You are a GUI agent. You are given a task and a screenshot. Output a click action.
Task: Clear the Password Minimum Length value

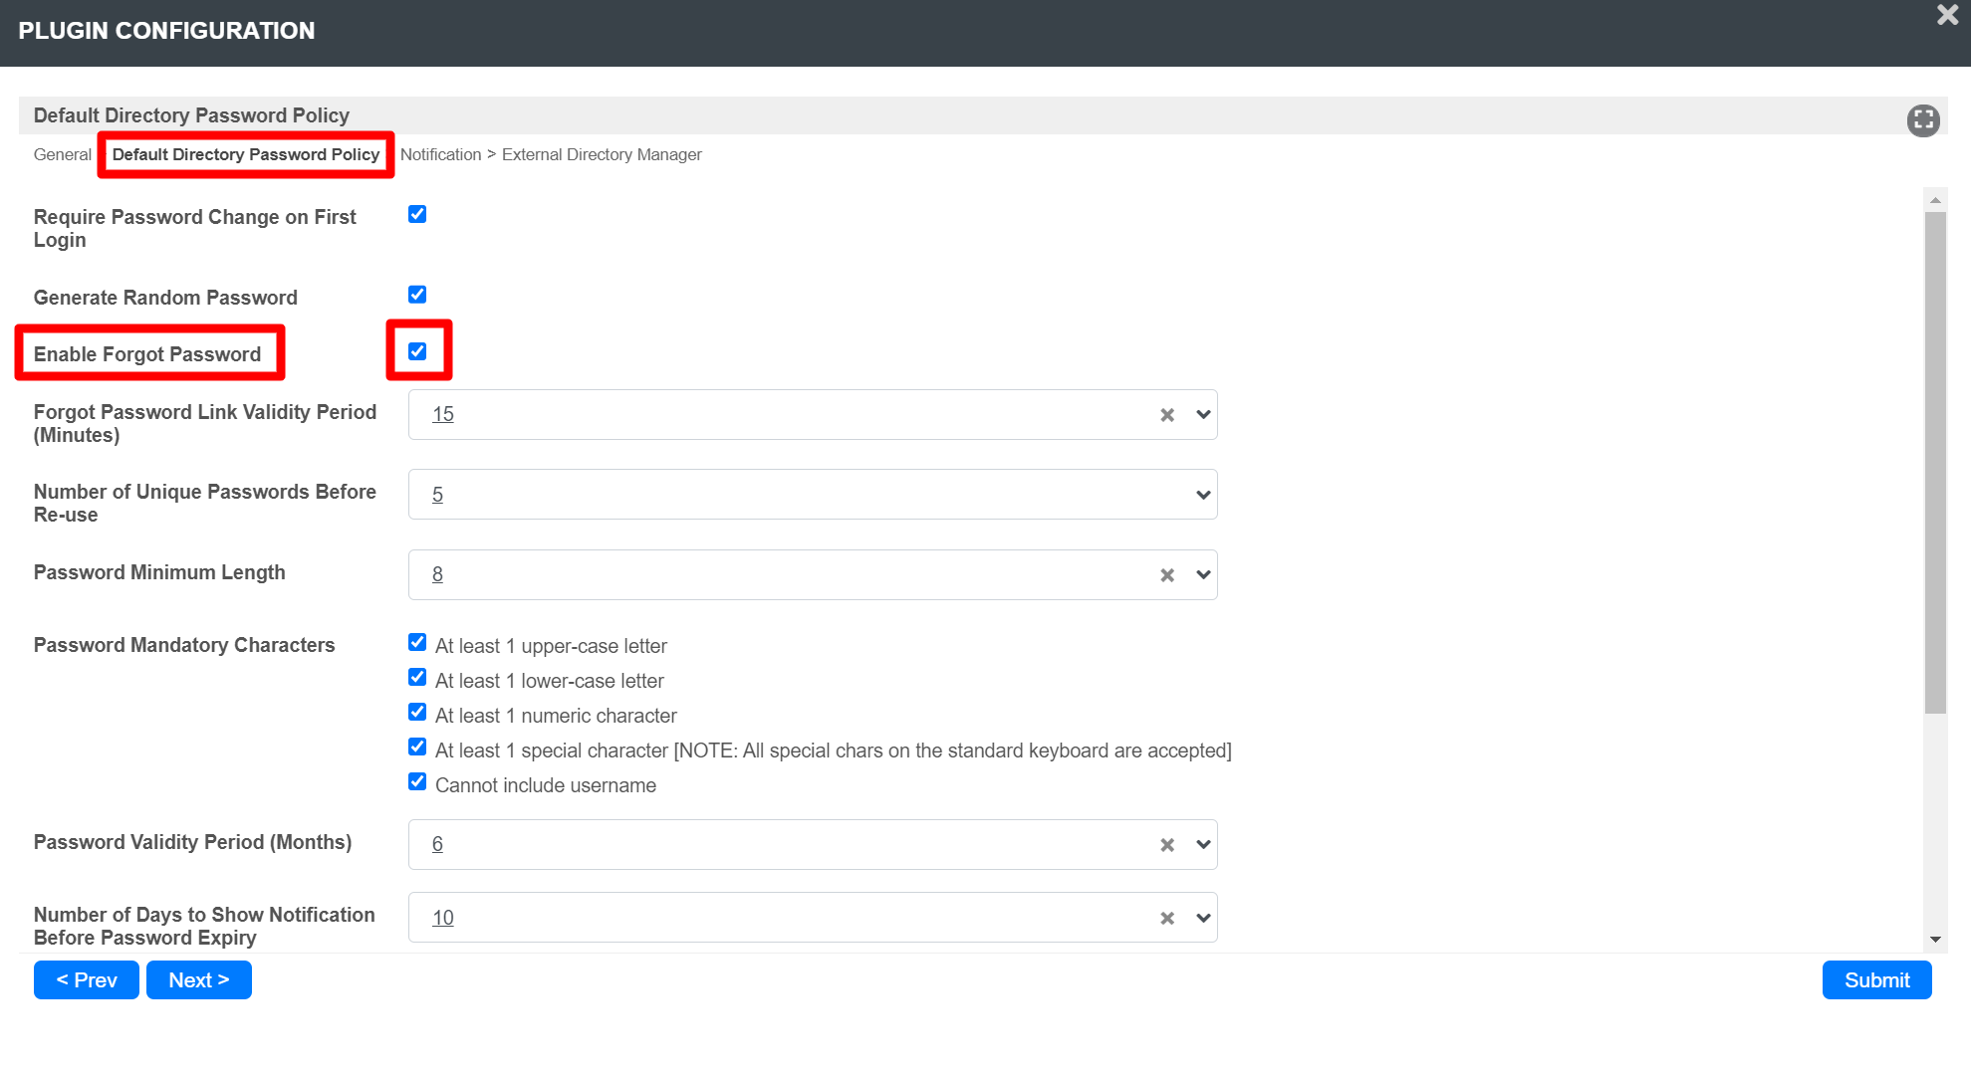[x=1167, y=575]
